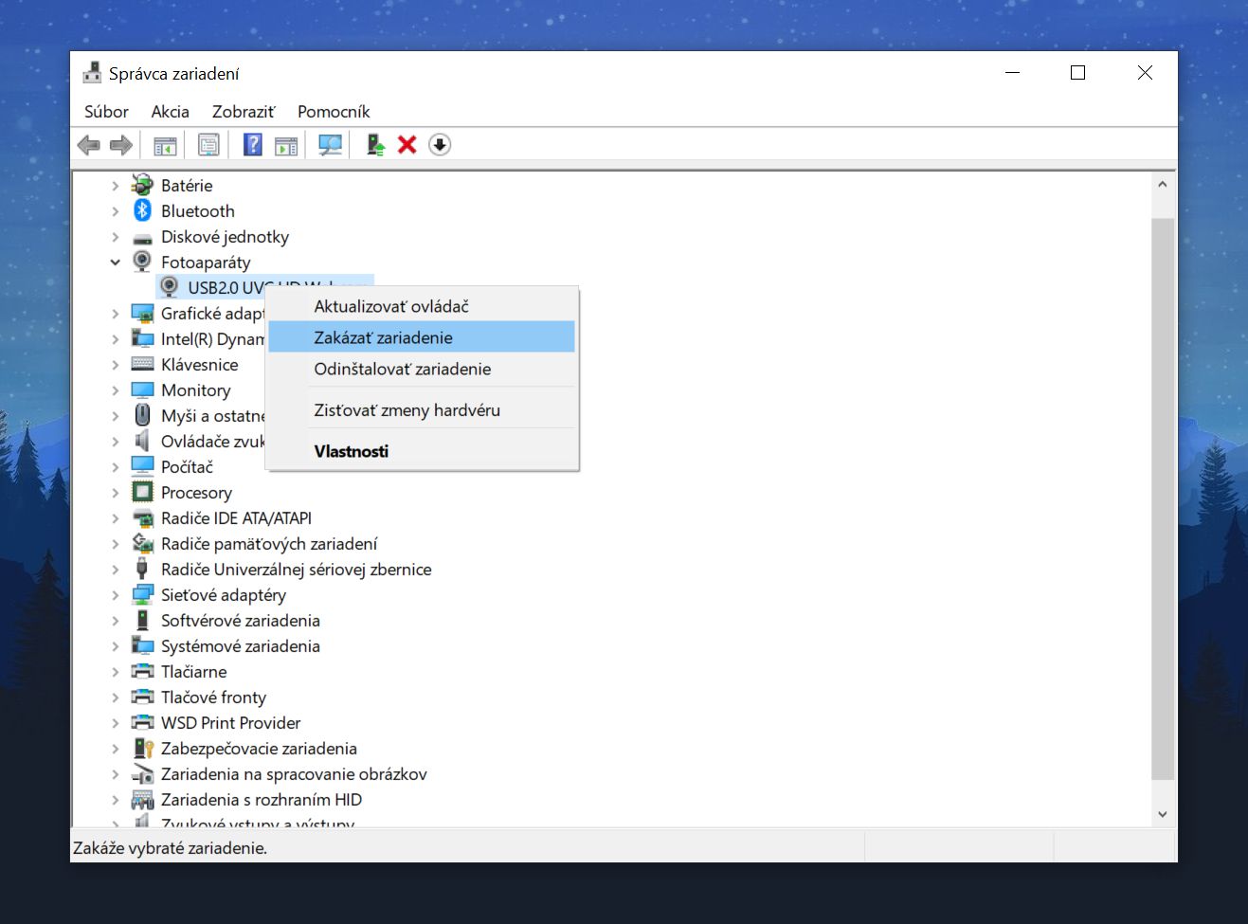This screenshot has height=924, width=1248.
Task: Choose Aktualizovať ovládač from context menu
Action: pos(422,306)
